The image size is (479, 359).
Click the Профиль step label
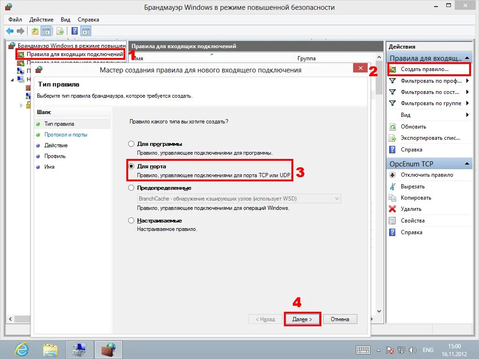click(x=55, y=156)
